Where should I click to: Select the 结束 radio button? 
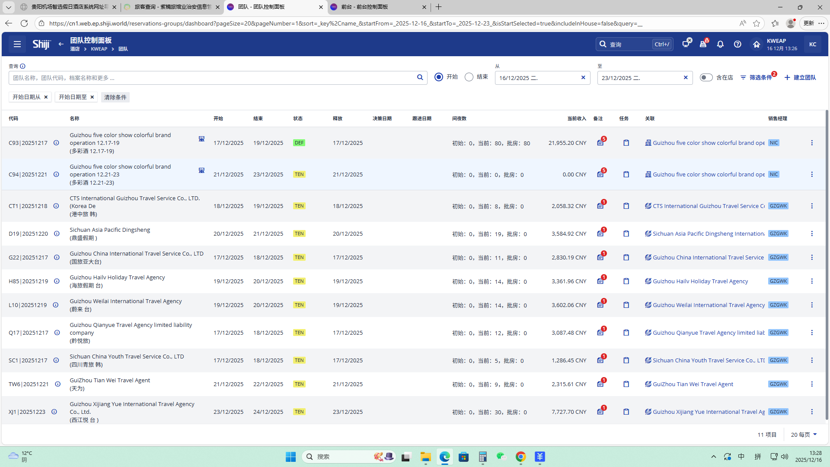[x=469, y=77]
